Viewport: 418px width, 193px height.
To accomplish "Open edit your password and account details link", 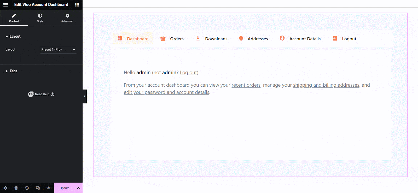I will click(x=166, y=92).
